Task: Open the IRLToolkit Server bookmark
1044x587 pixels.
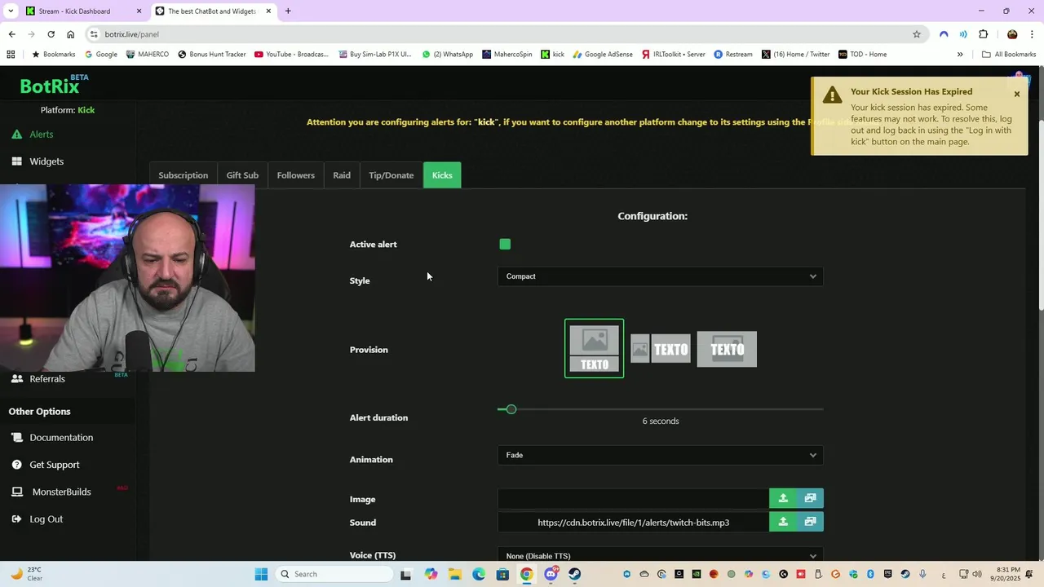Action: [x=674, y=55]
